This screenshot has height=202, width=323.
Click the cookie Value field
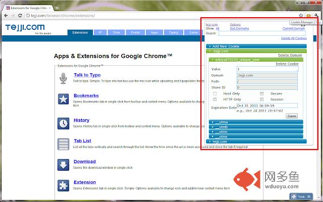(x=267, y=69)
